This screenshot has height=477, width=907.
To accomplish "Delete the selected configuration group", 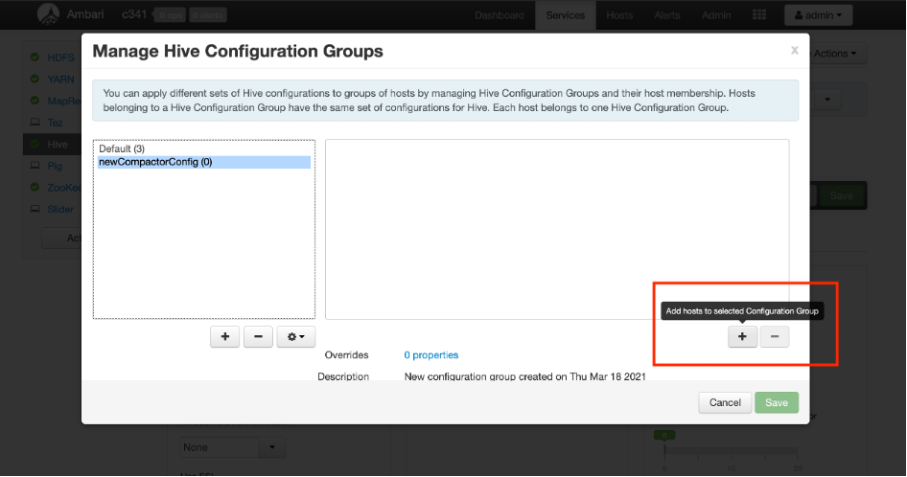I will pos(258,337).
